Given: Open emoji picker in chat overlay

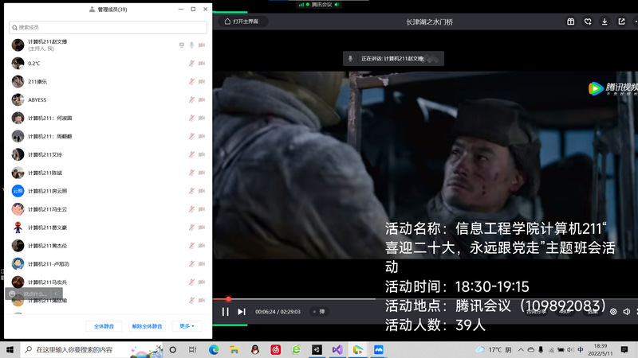Looking at the screenshot, I should (x=12, y=294).
